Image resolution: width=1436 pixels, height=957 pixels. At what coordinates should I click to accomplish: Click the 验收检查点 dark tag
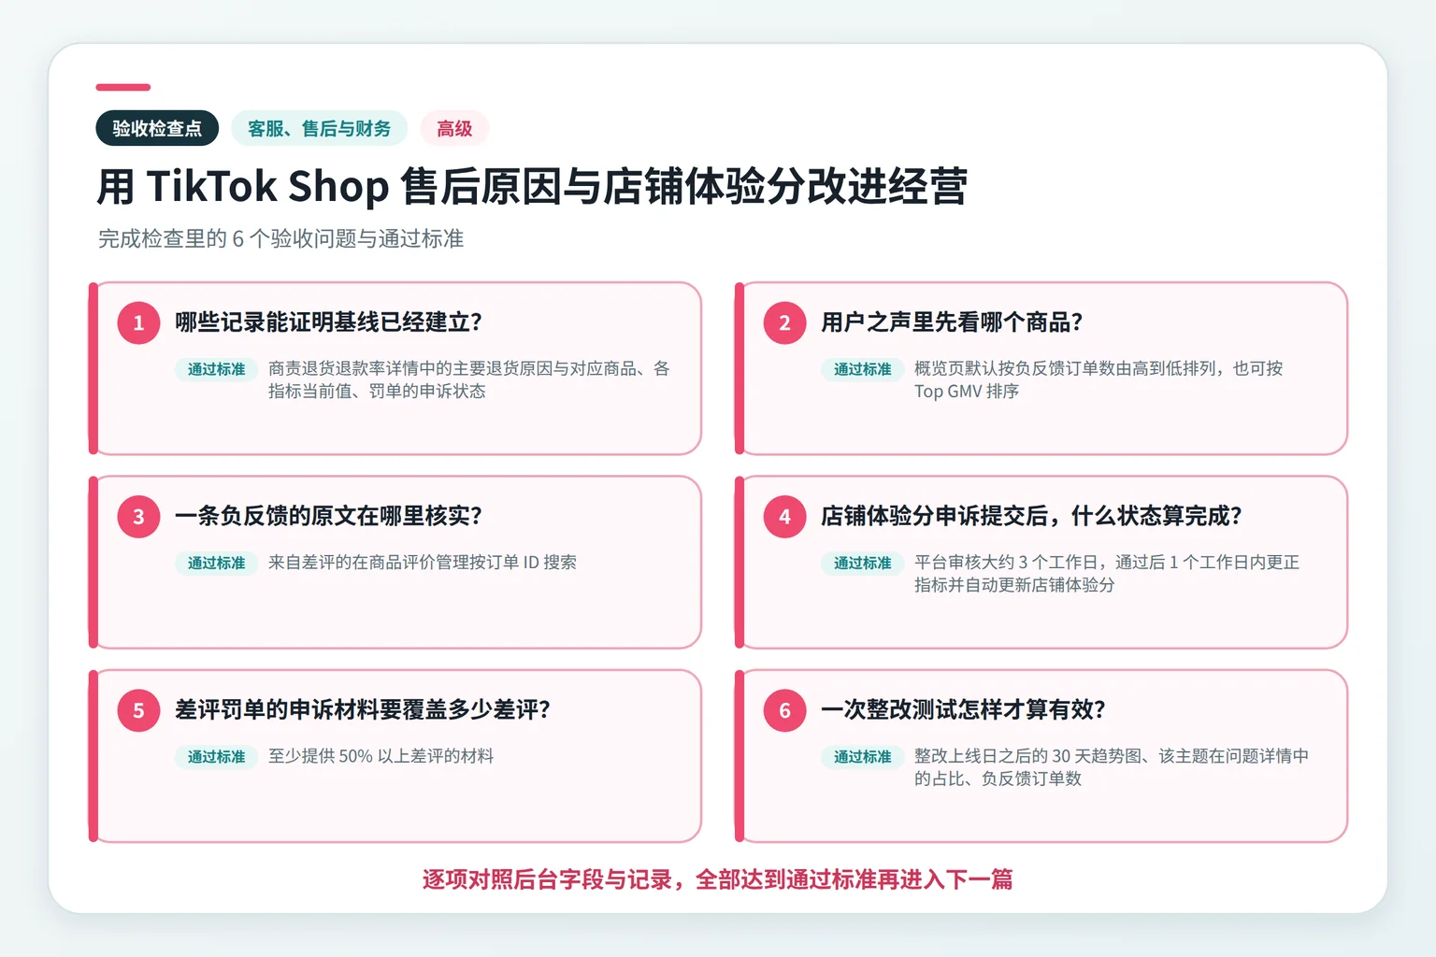click(157, 128)
